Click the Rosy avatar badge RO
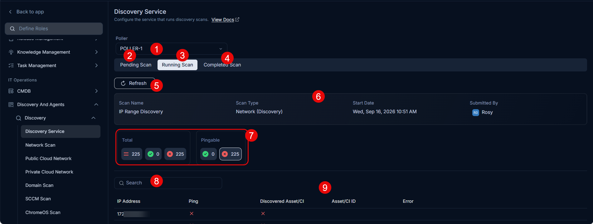Screen dimensions: 593x224 point(476,112)
